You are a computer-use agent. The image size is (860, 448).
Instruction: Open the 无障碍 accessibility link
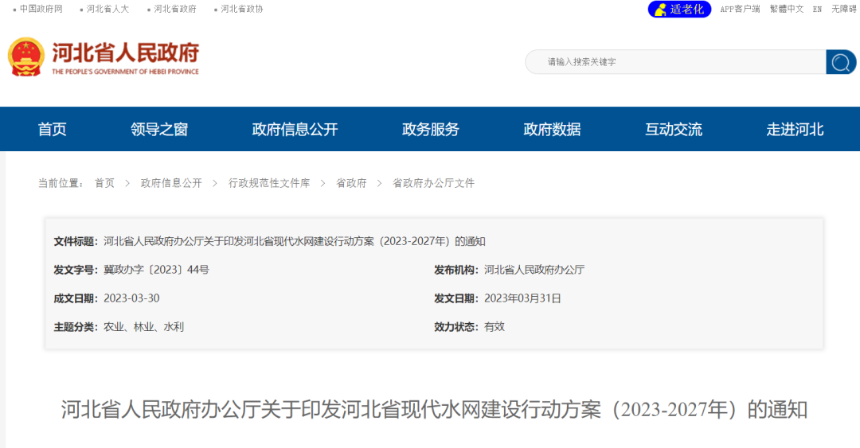click(843, 9)
